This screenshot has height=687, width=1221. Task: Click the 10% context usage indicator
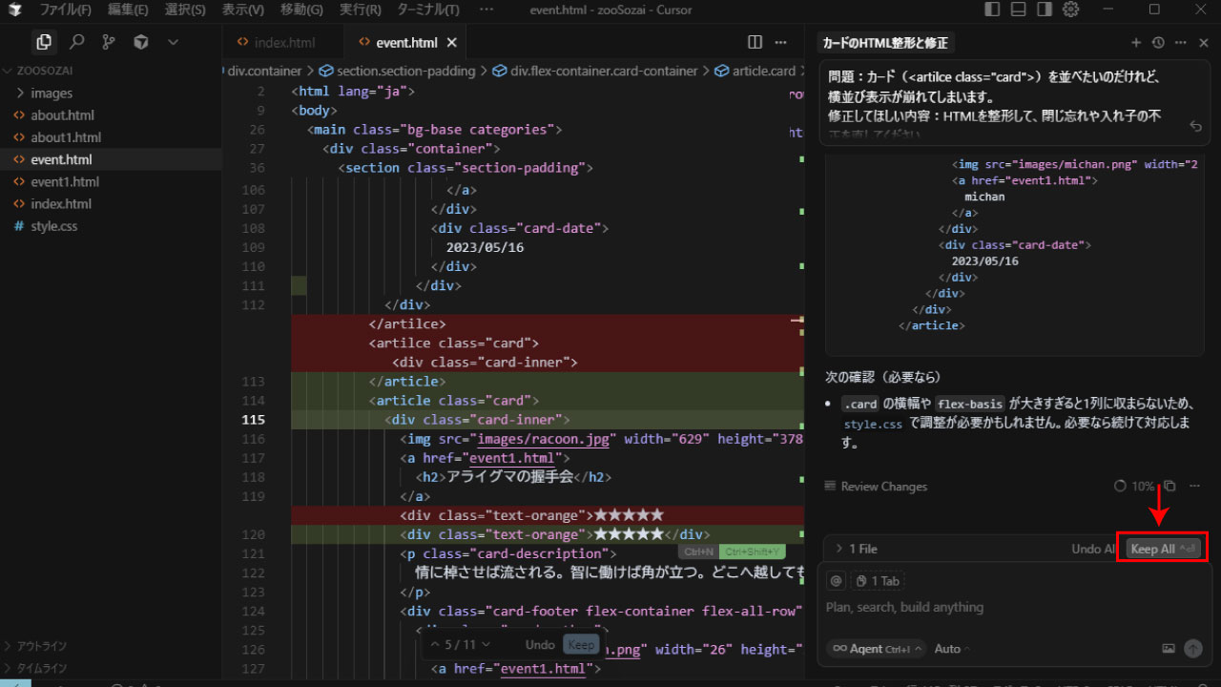tap(1134, 486)
